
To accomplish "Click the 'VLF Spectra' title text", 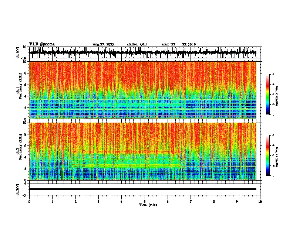I will pos(42,44).
